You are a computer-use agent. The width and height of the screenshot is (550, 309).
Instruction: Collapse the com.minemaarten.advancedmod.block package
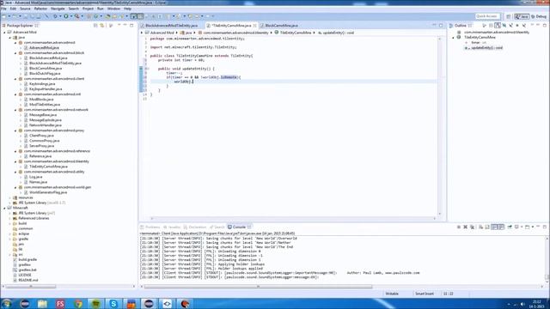coord(15,53)
